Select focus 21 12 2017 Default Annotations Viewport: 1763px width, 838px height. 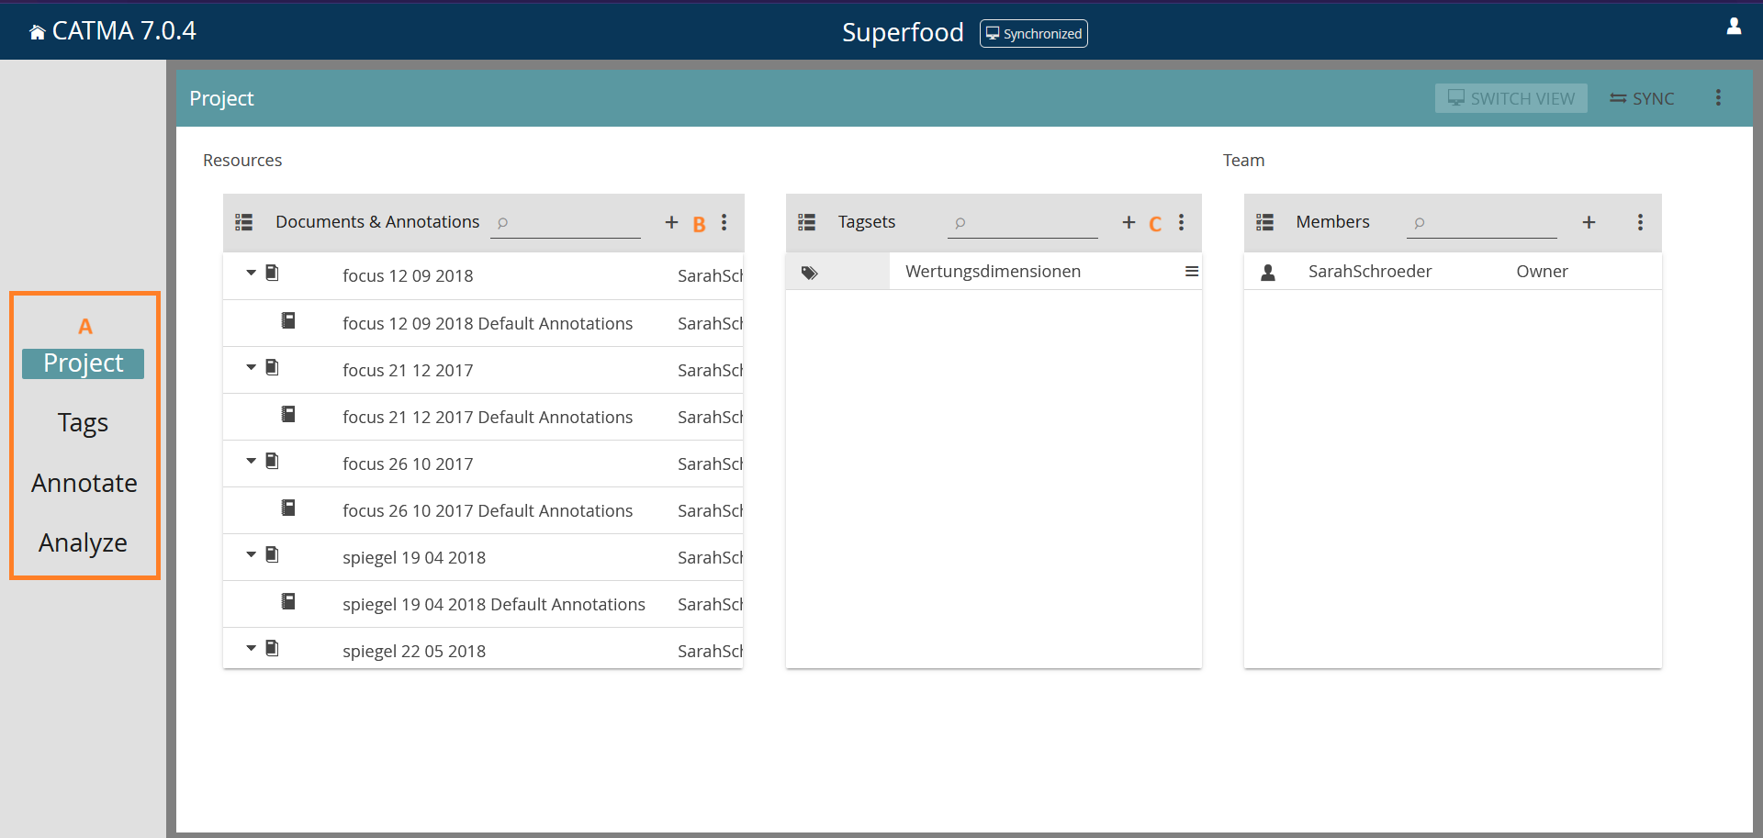[483, 417]
